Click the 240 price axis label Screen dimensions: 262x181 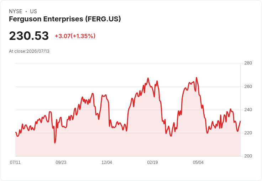click(x=248, y=110)
